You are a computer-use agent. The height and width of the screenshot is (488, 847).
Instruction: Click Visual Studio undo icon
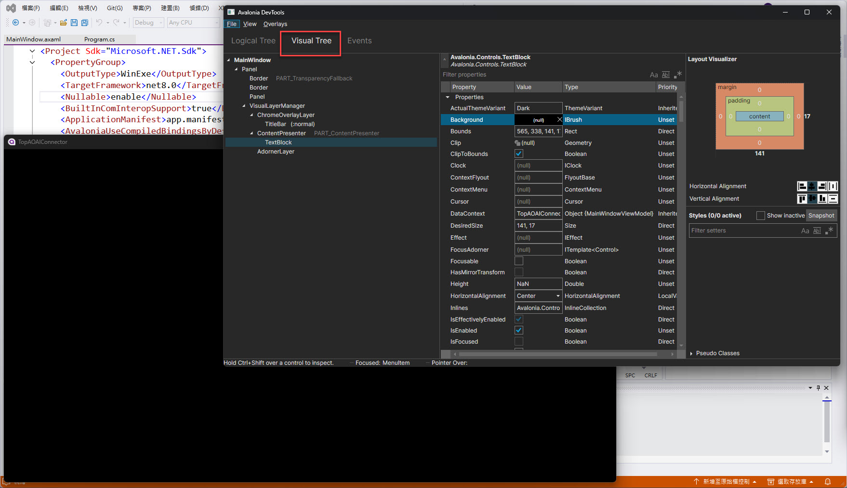[99, 23]
